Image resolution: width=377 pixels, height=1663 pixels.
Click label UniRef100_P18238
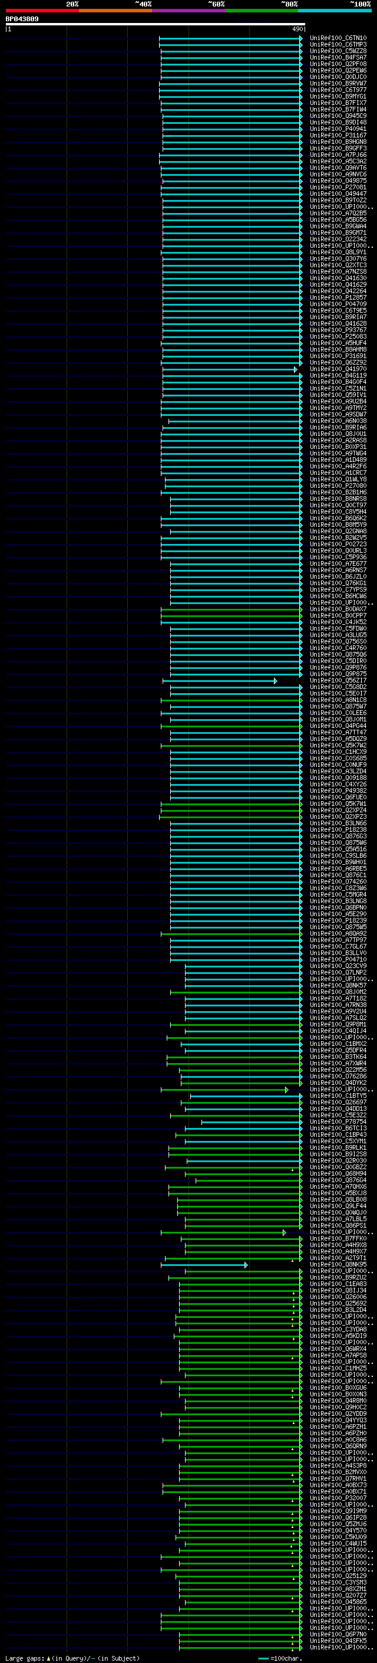tap(338, 829)
